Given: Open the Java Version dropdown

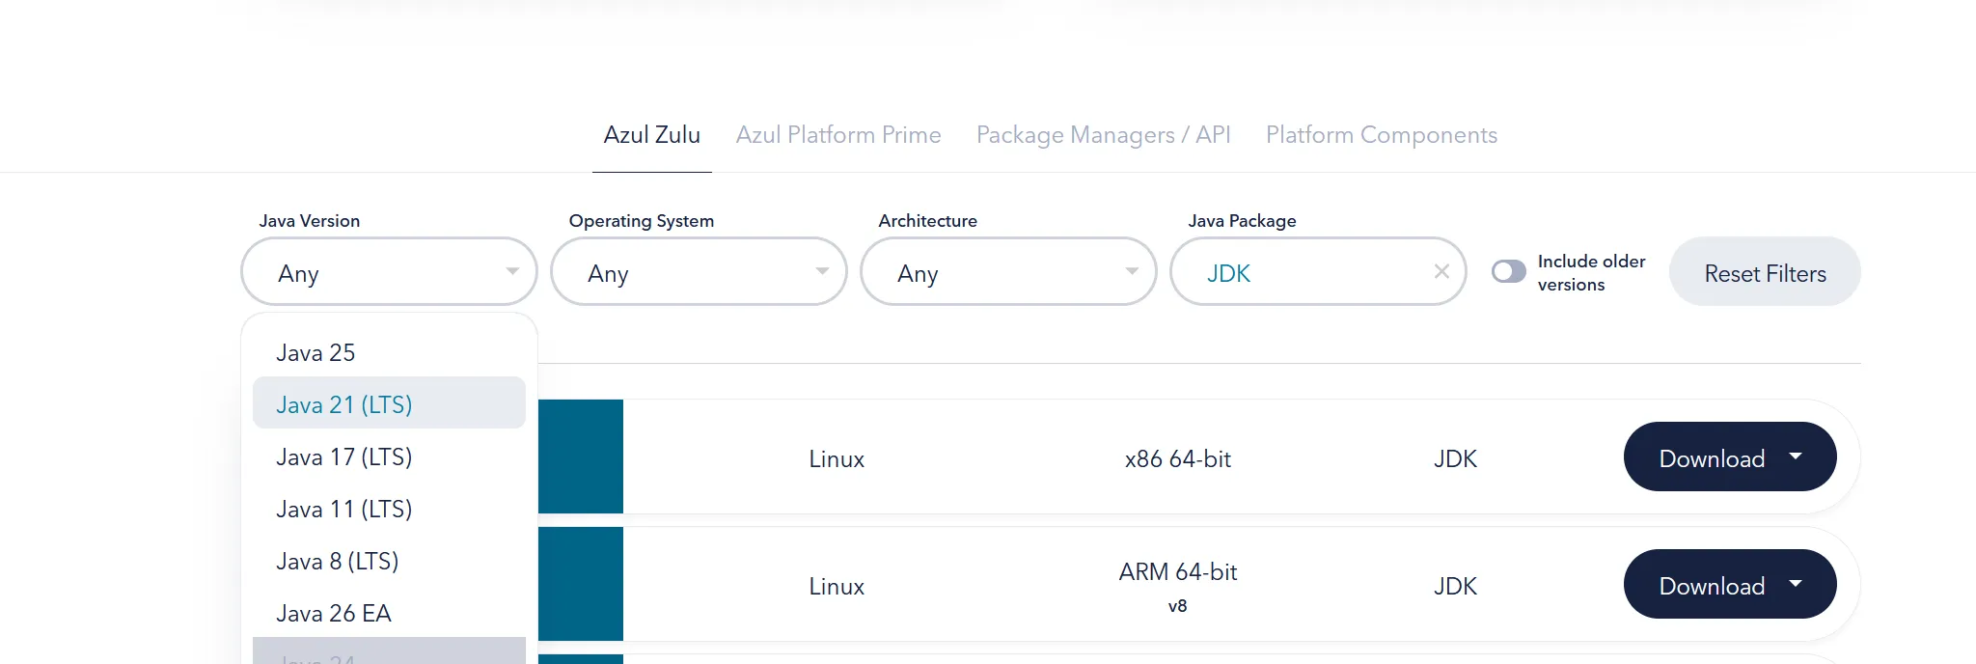Looking at the screenshot, I should pyautogui.click(x=389, y=272).
